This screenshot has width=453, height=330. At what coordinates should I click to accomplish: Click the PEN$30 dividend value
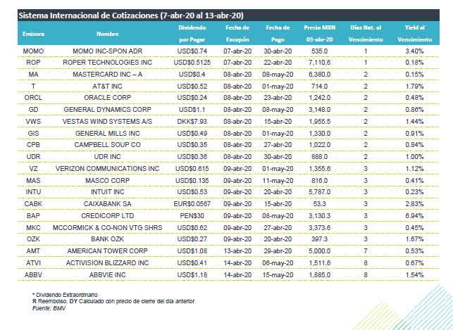click(192, 216)
